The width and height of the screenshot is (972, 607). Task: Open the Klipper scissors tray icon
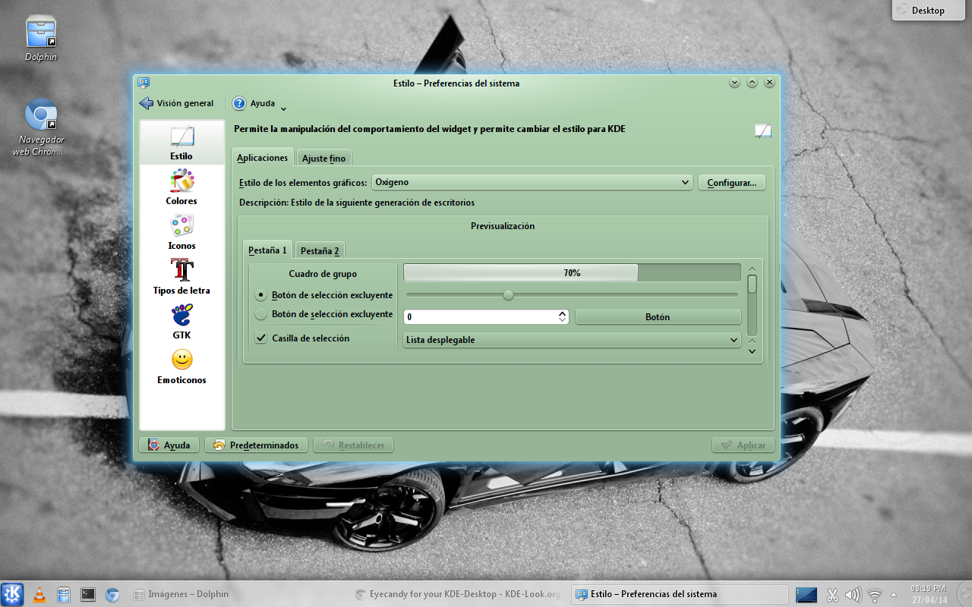[x=832, y=595]
